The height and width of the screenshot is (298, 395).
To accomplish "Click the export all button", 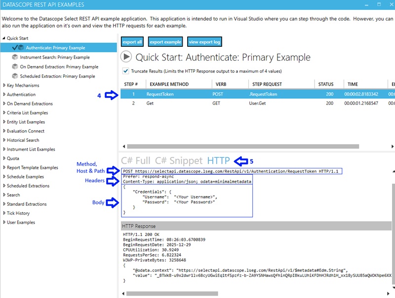I will 132,42.
